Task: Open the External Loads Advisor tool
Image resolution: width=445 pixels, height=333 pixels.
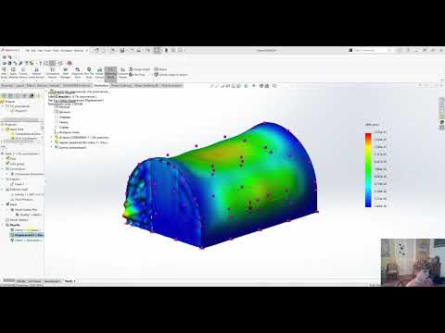Action: pyautogui.click(x=36, y=72)
